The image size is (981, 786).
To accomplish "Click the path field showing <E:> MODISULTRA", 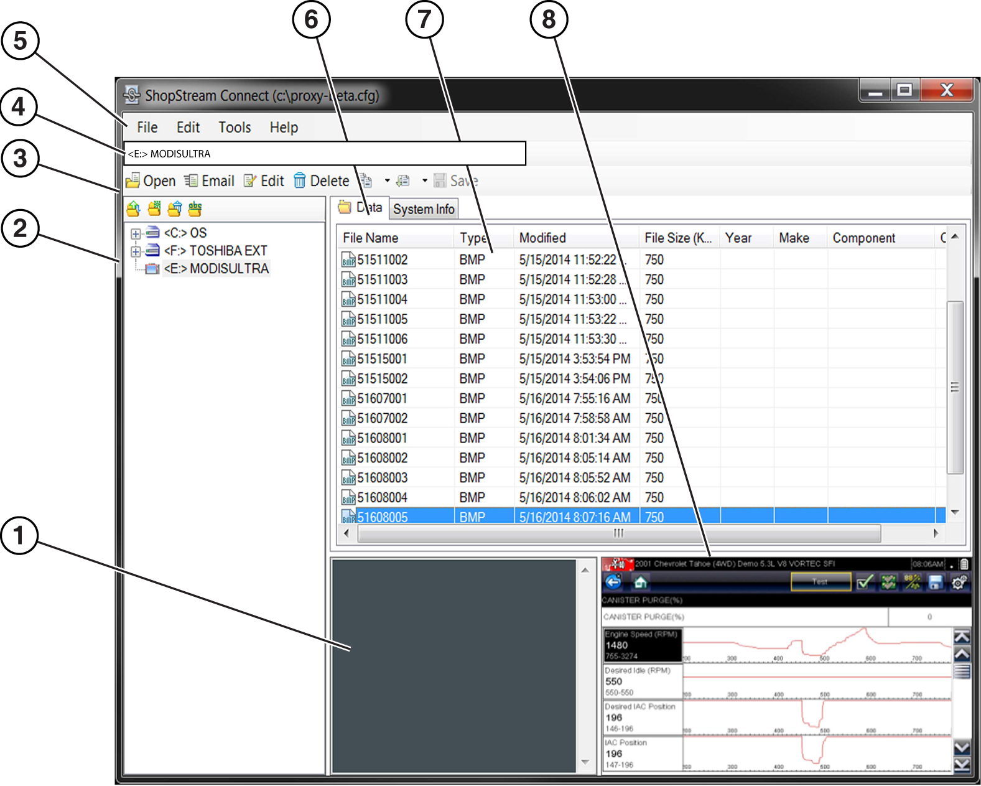I will tap(323, 154).
